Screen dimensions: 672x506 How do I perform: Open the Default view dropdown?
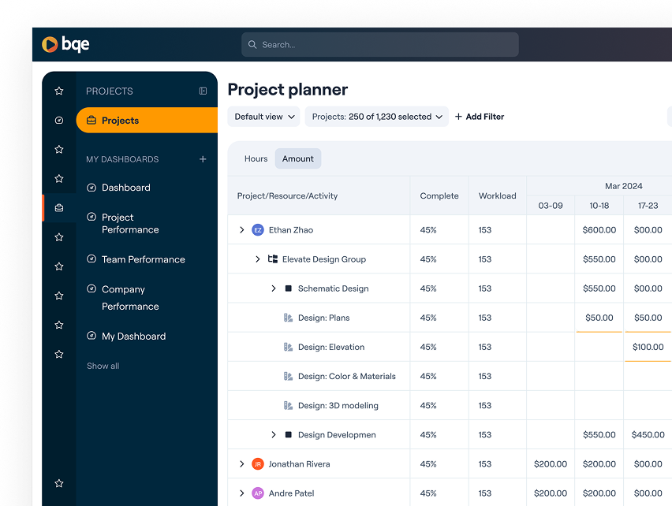pyautogui.click(x=264, y=117)
